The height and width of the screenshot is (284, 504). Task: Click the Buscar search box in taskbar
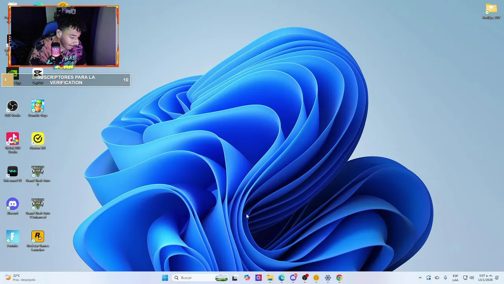point(201,278)
